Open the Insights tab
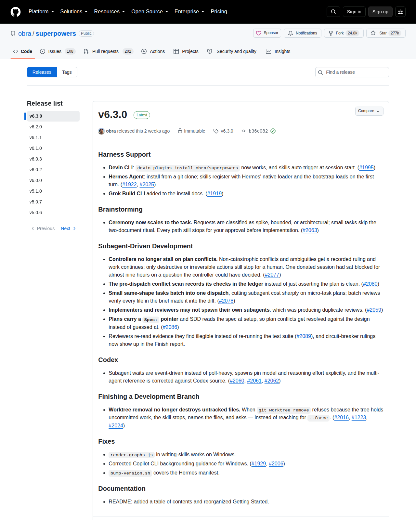Viewport: 416px width, 520px height. tap(278, 51)
